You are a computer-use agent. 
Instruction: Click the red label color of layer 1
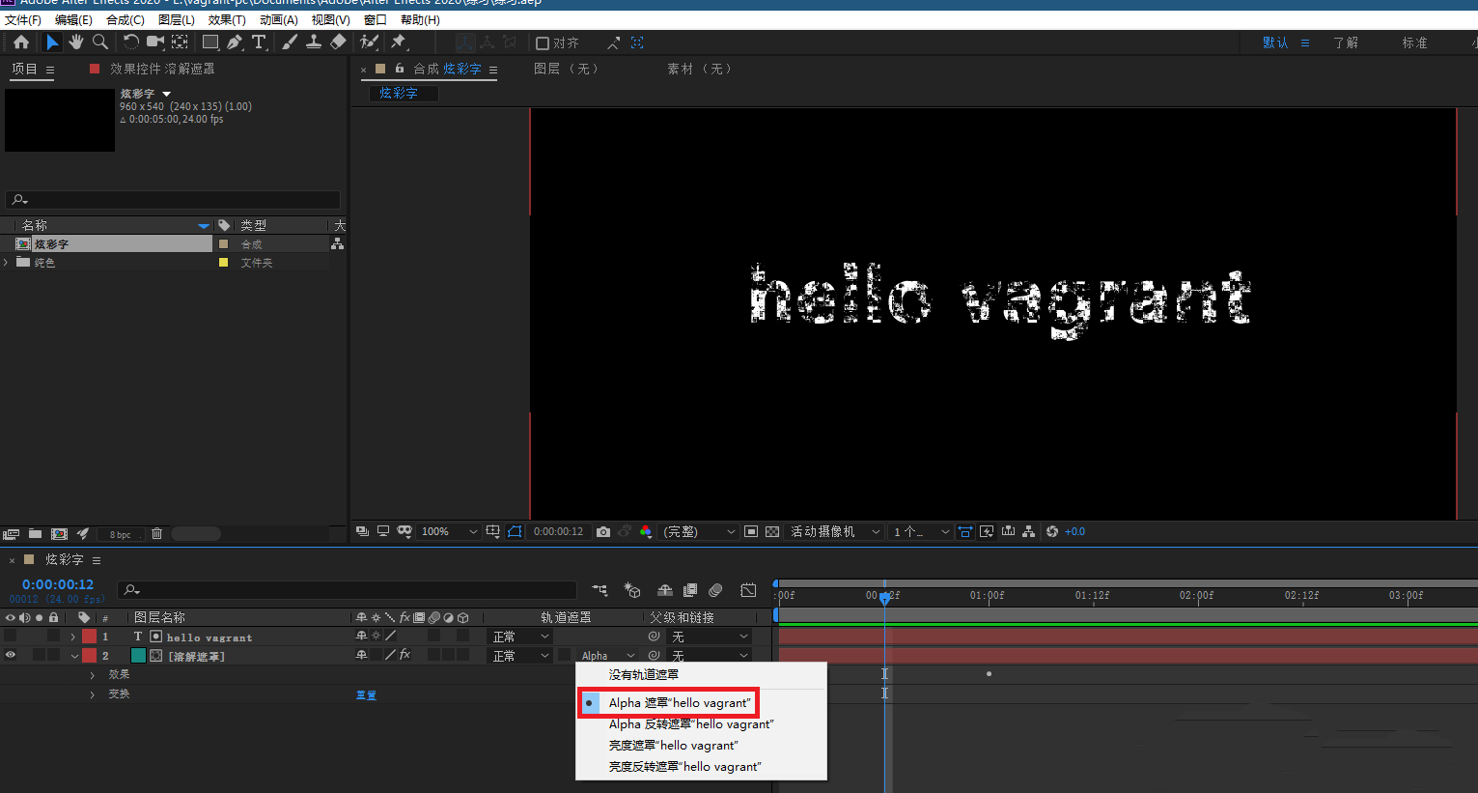tap(90, 637)
